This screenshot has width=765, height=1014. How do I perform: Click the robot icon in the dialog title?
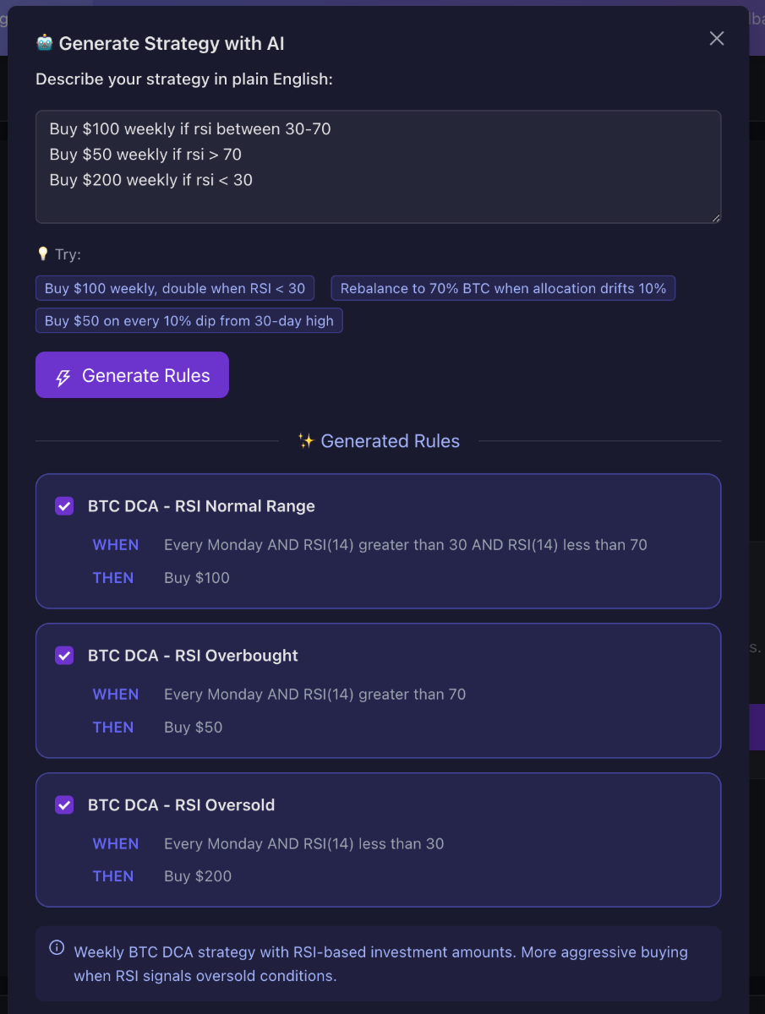click(x=45, y=42)
